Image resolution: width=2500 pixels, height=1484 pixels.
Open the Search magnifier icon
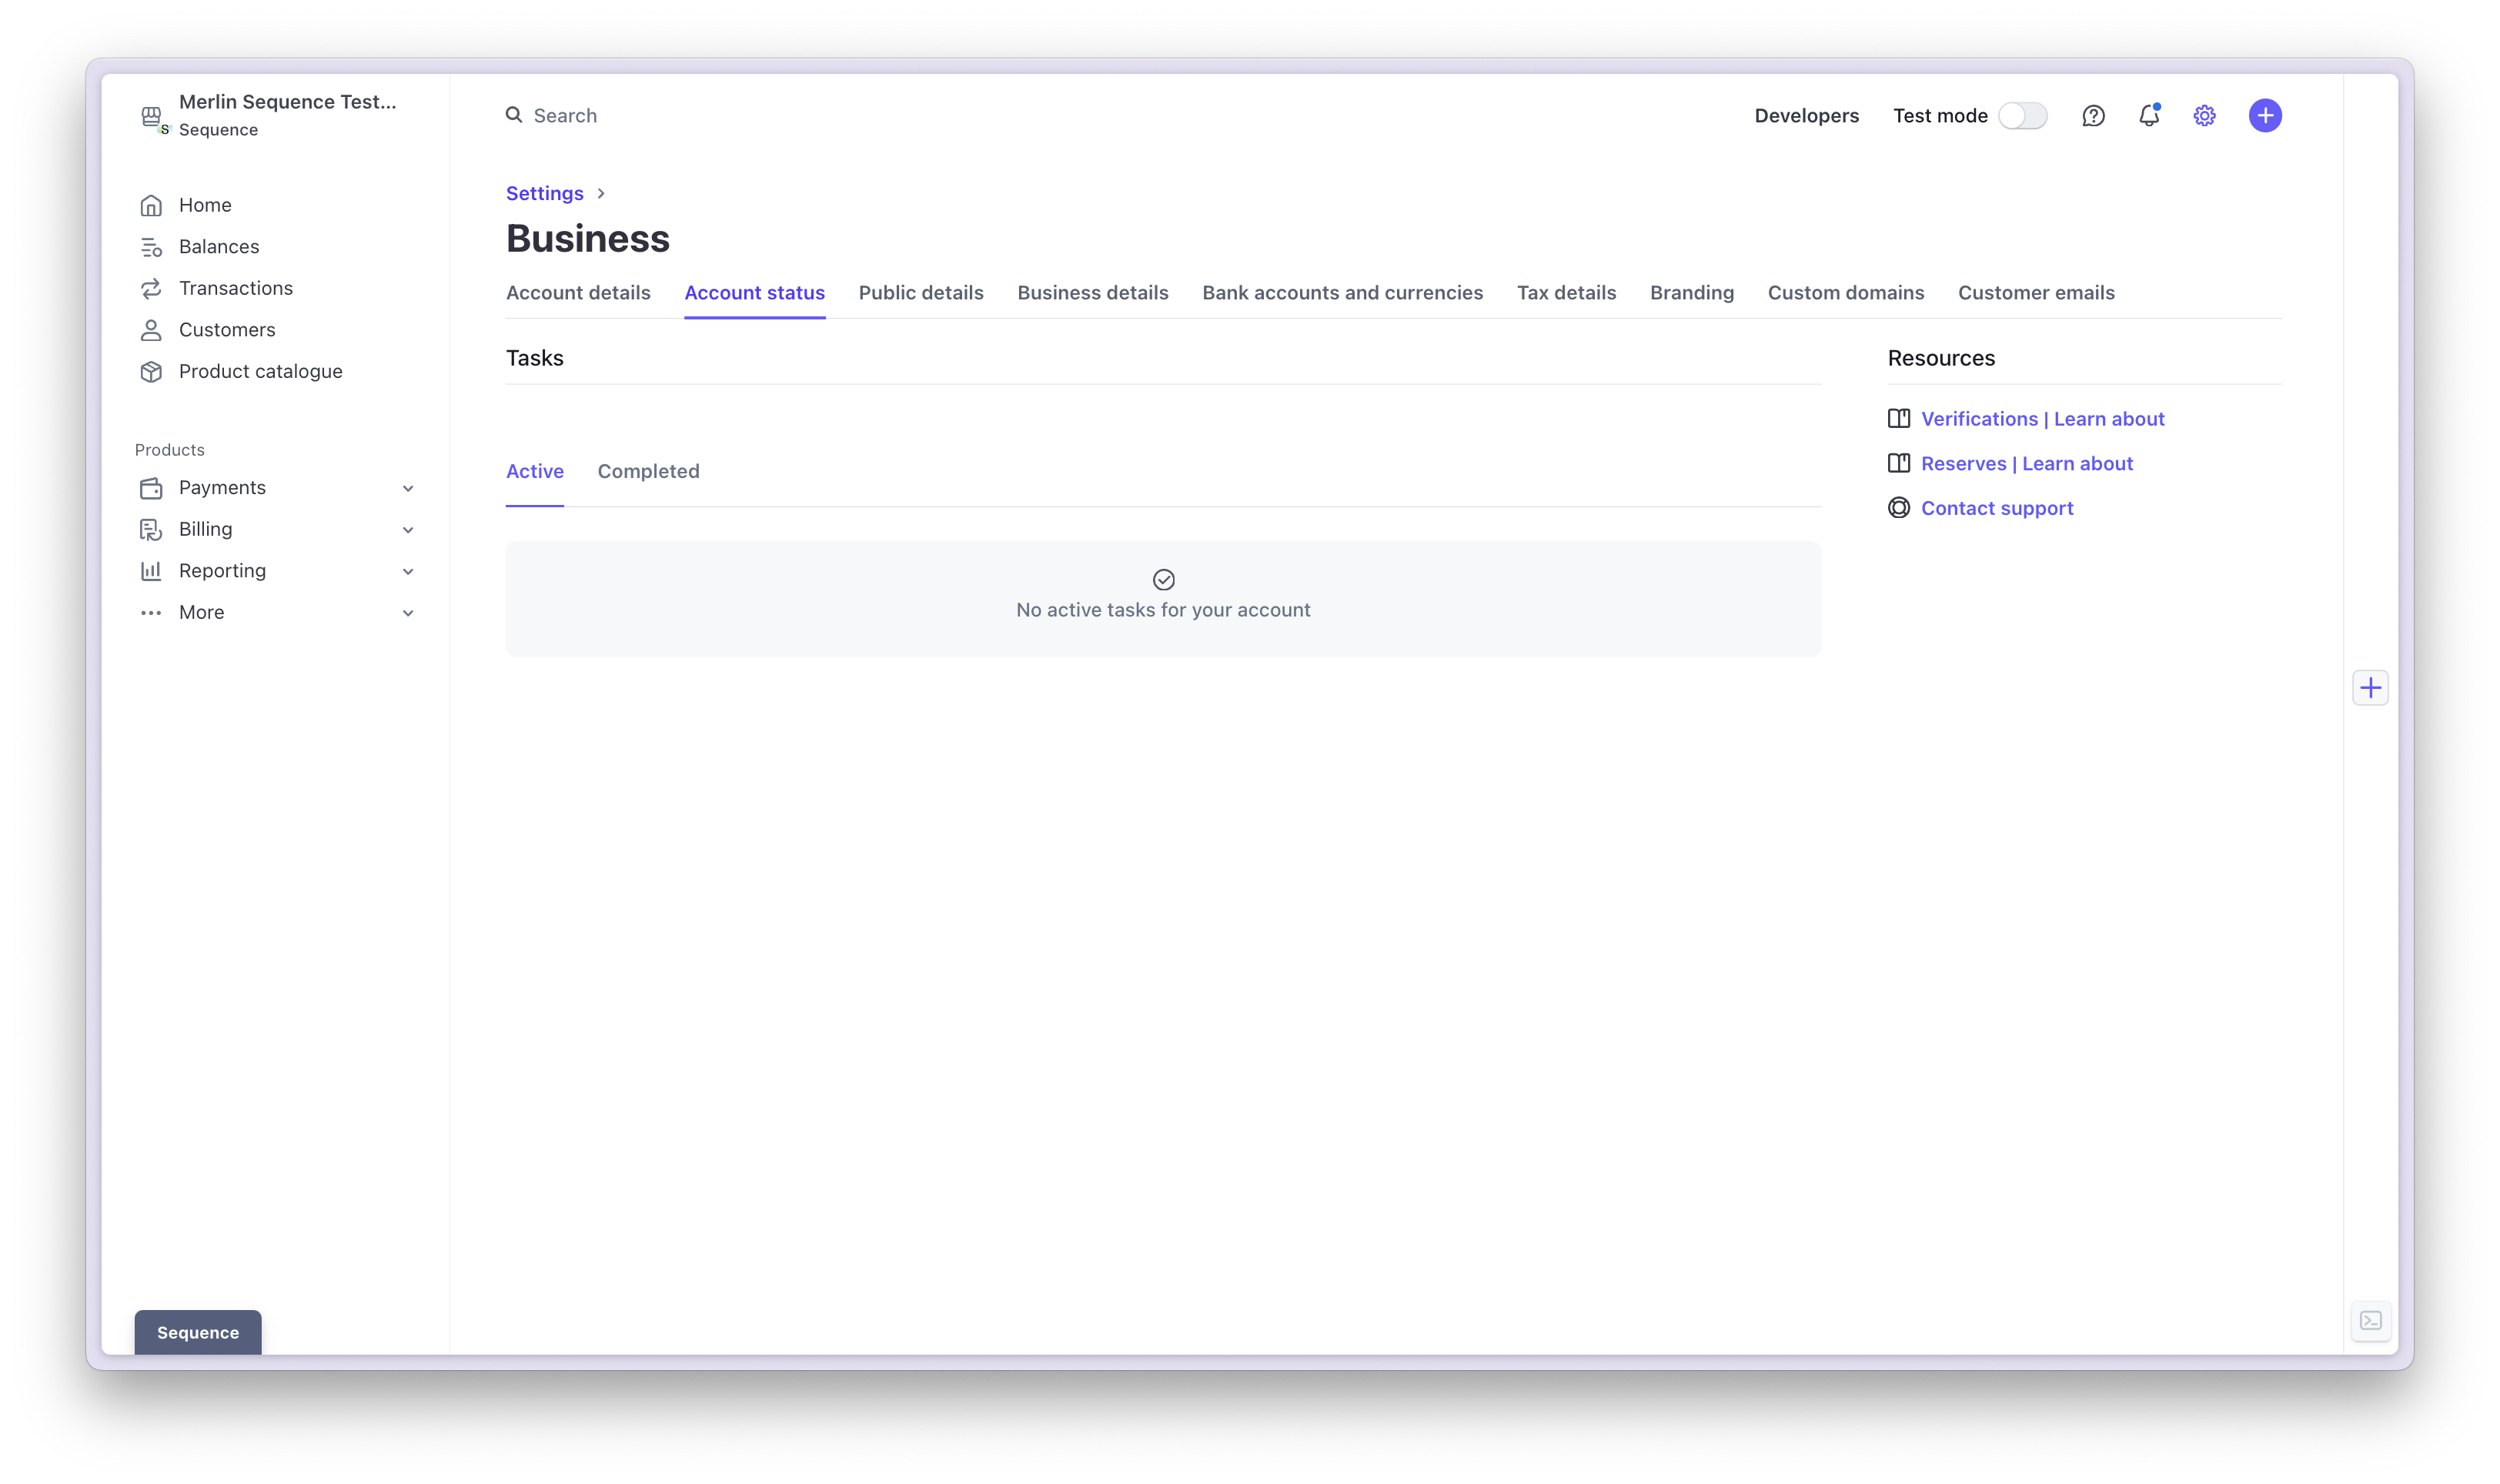pos(514,115)
